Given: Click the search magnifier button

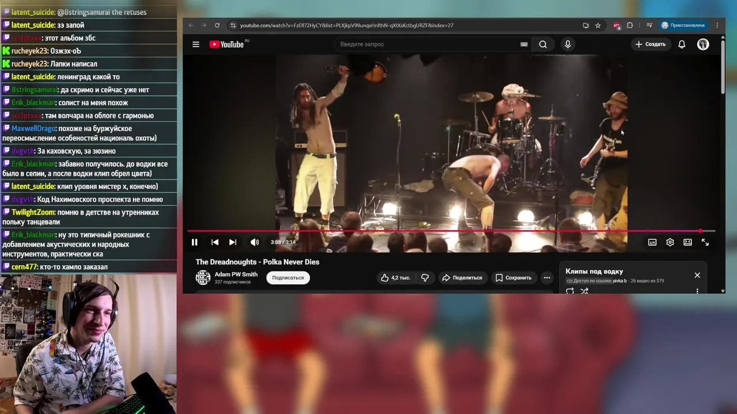Looking at the screenshot, I should [x=543, y=44].
